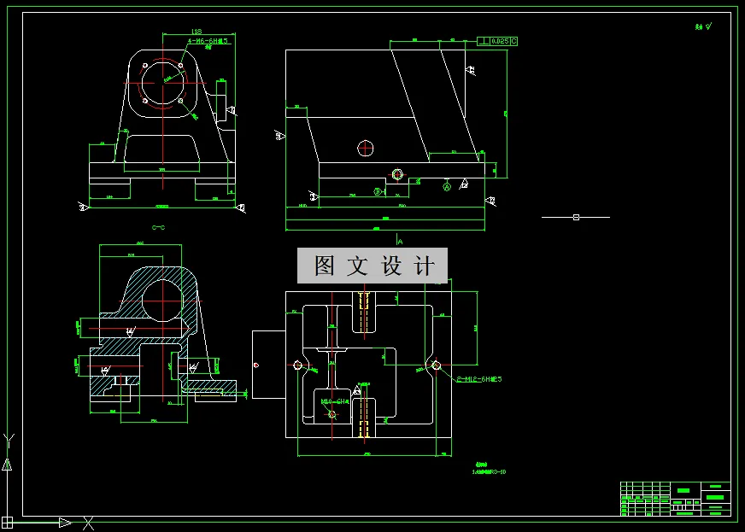
Task: Click the UCS Y-axis label
Action: [x=9, y=440]
